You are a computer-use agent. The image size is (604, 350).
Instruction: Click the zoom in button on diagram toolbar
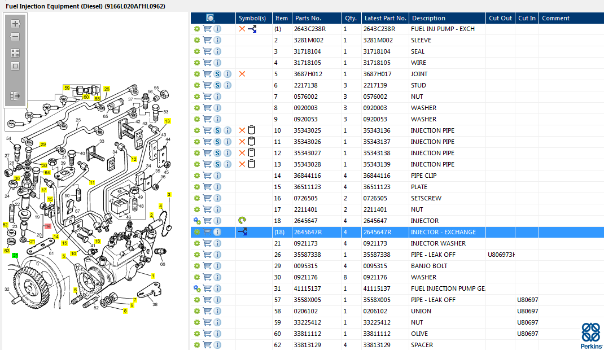click(x=15, y=24)
